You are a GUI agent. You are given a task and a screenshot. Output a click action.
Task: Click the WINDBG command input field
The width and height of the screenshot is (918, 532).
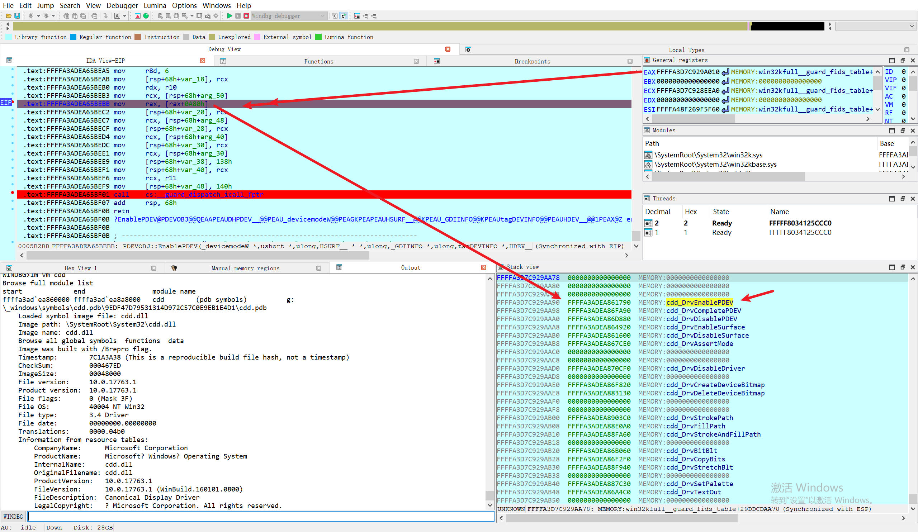tap(260, 516)
